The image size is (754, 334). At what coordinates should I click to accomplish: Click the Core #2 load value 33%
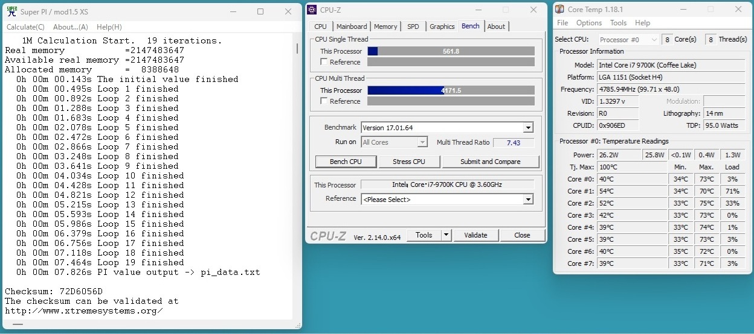pyautogui.click(x=732, y=203)
